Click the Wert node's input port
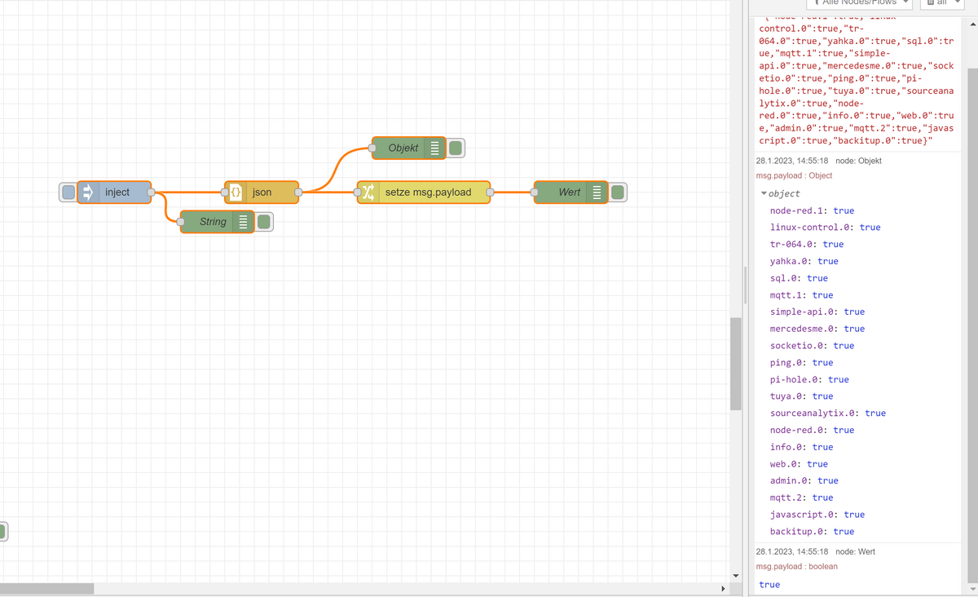The height and width of the screenshot is (597, 978). [535, 192]
